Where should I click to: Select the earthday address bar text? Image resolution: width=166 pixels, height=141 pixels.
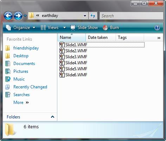pyautogui.click(x=50, y=16)
